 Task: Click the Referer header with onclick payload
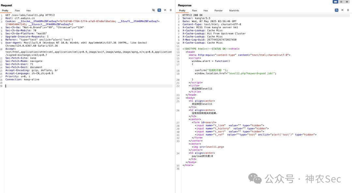coord(39,40)
